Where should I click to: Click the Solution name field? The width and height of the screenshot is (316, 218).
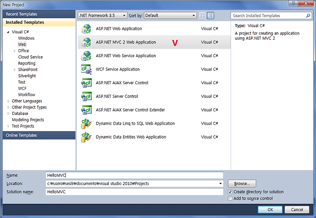coord(134,192)
